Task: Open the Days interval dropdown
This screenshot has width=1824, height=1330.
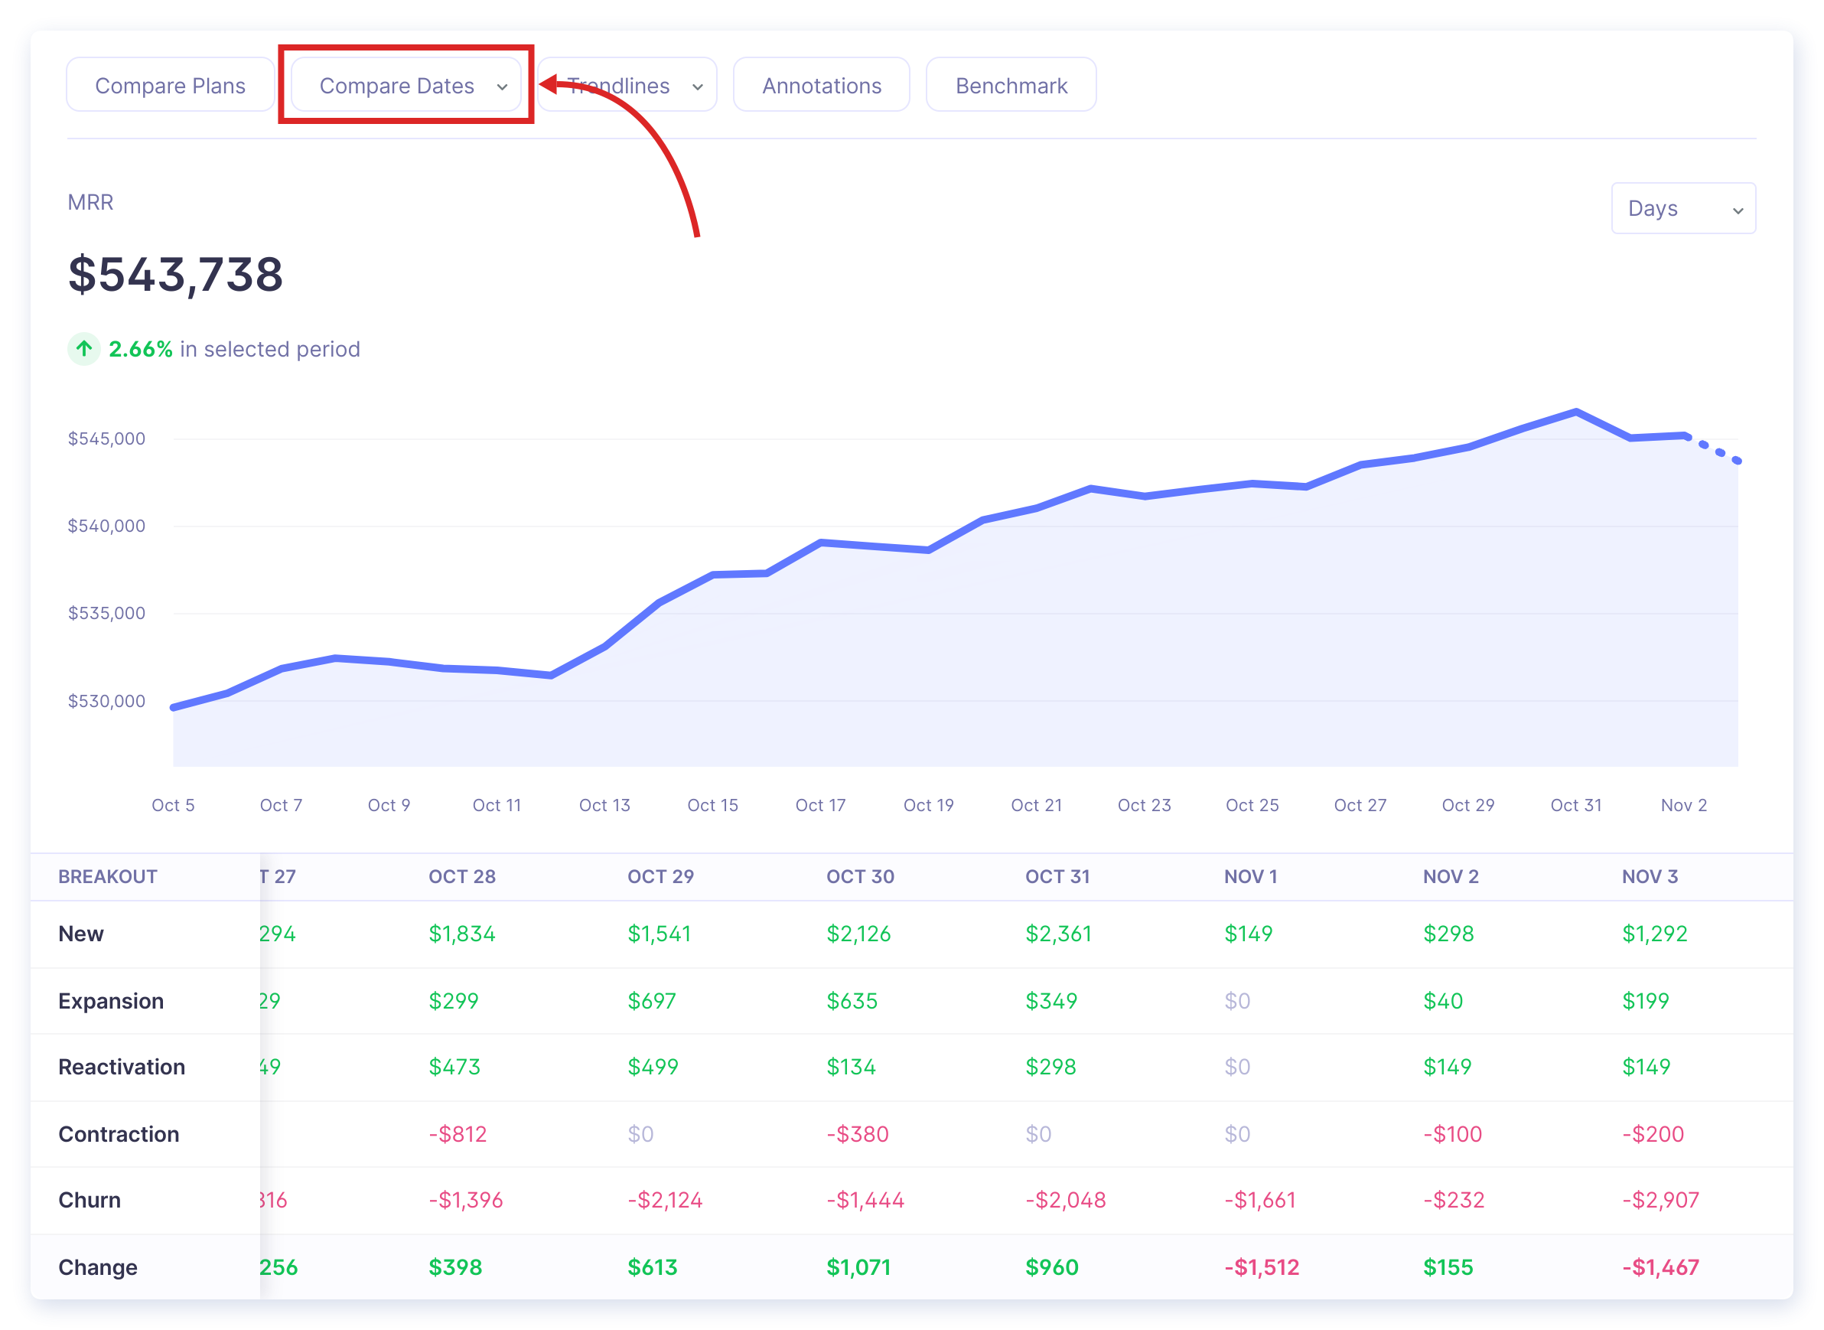Action: pos(1682,208)
